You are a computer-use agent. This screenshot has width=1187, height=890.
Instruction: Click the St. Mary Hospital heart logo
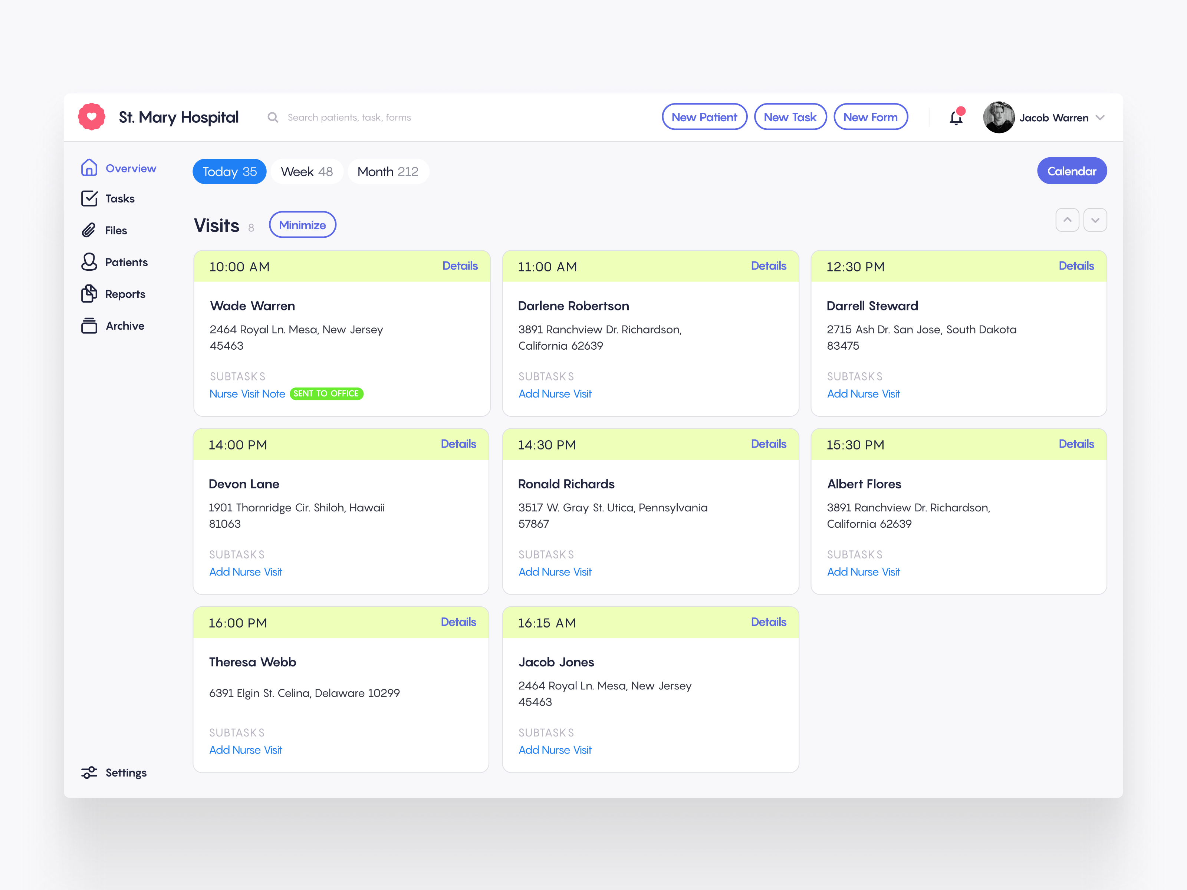click(91, 116)
